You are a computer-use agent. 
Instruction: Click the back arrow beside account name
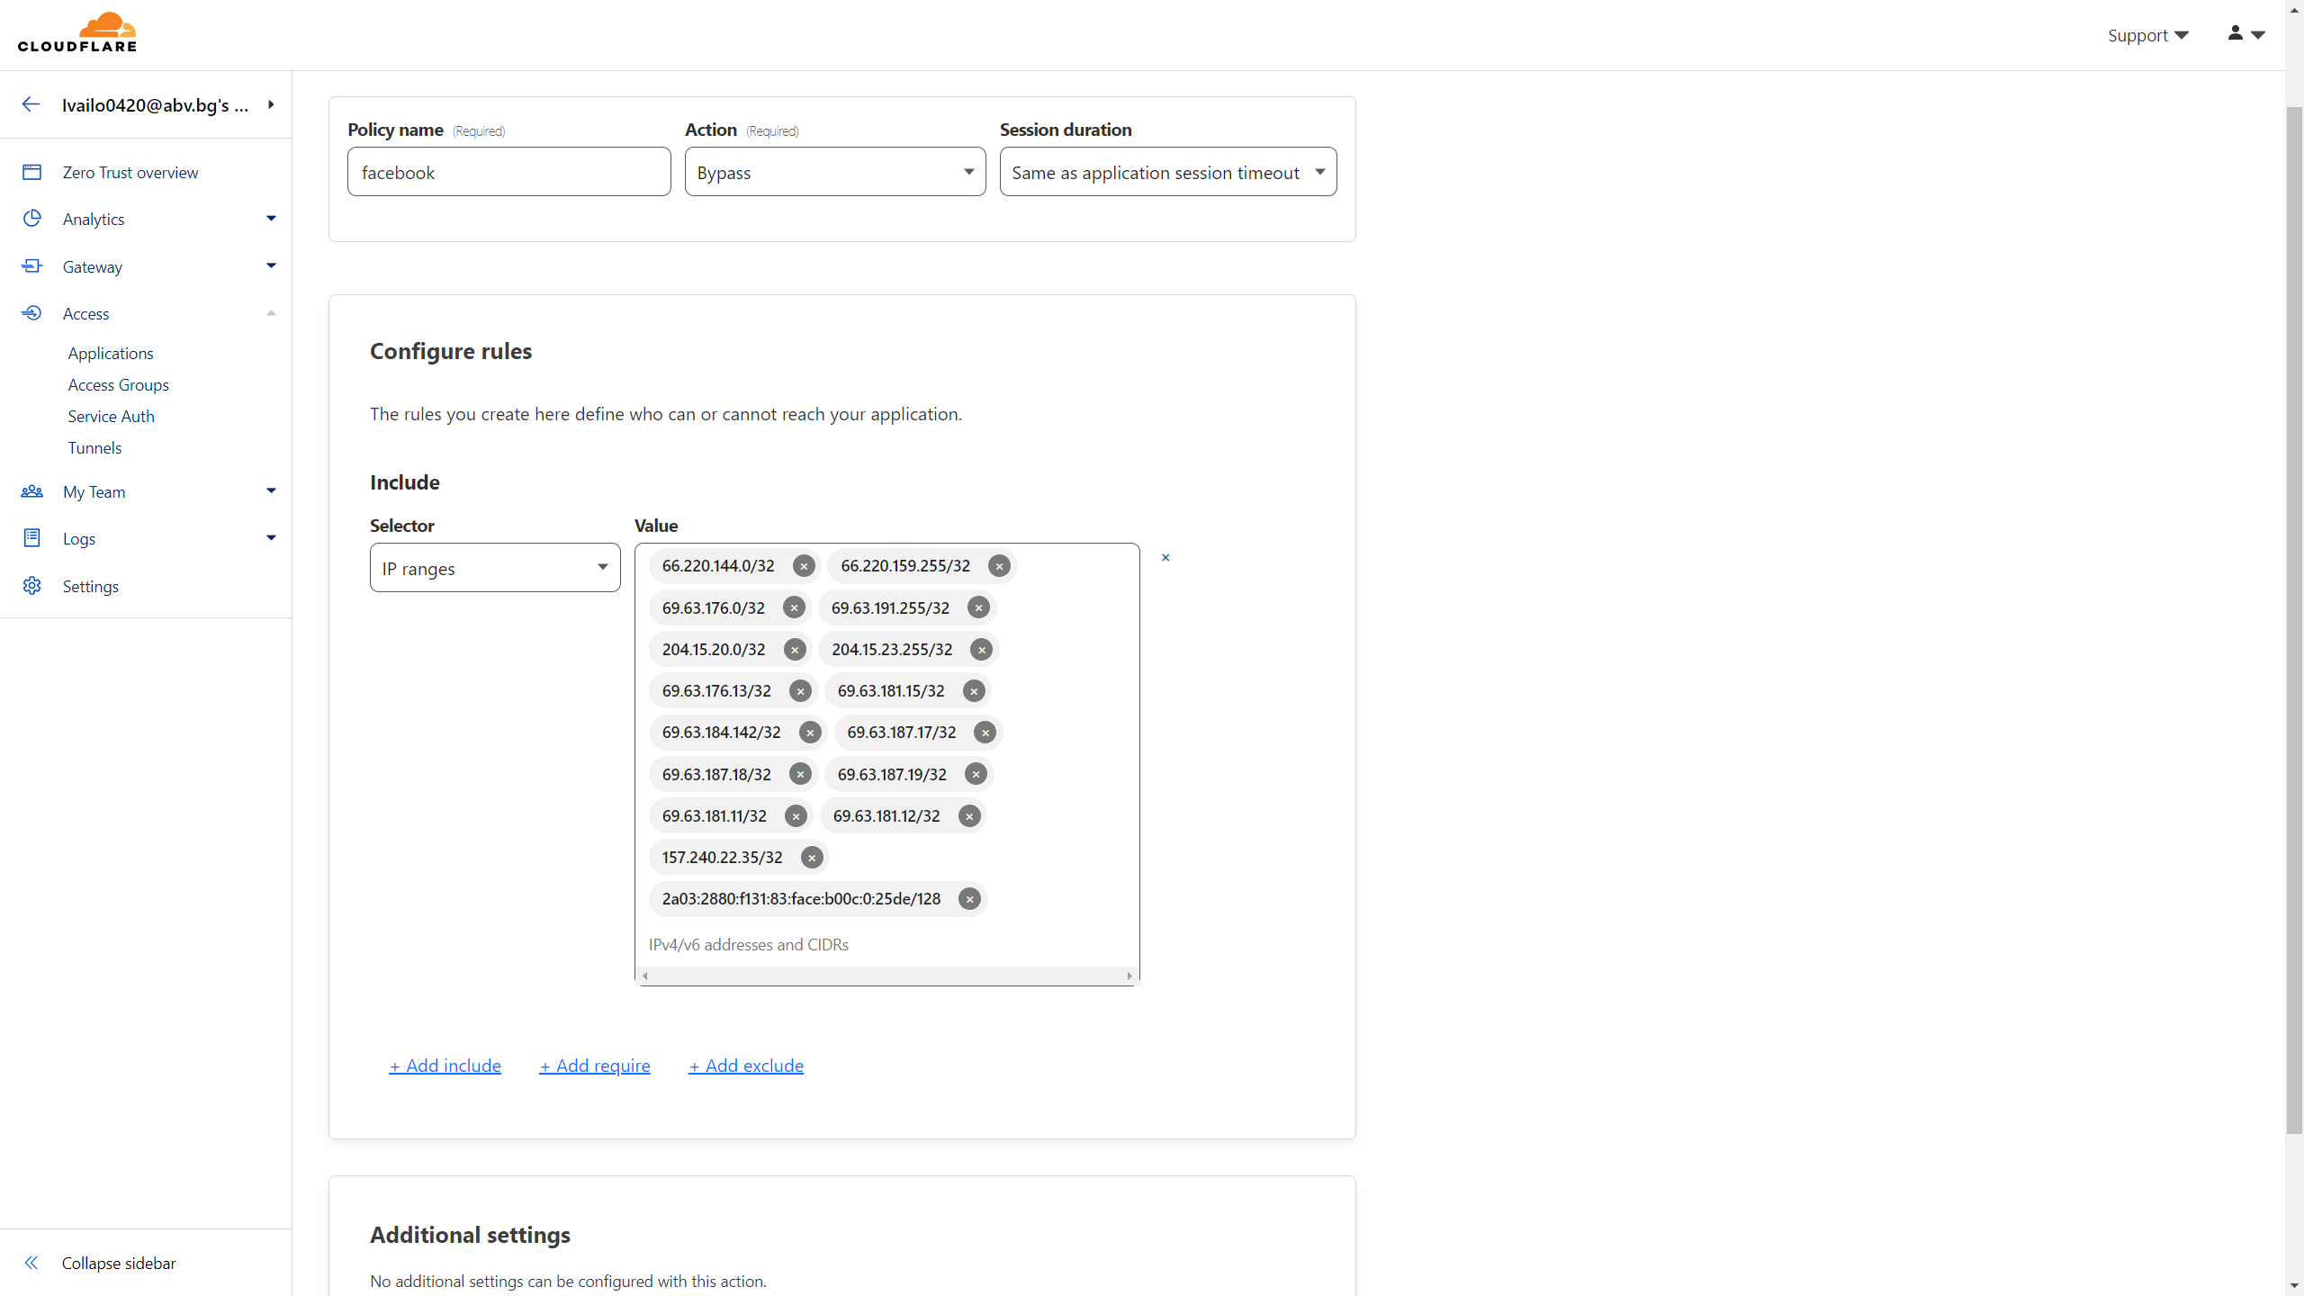(31, 104)
